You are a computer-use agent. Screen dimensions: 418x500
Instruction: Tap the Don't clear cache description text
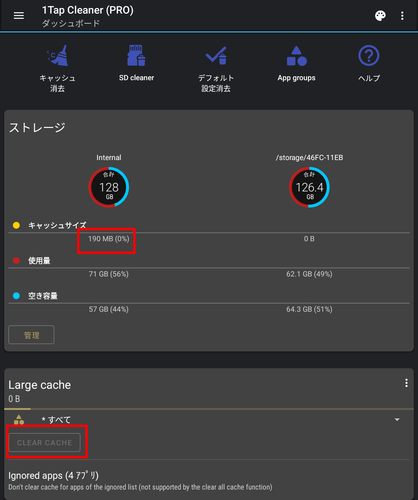[x=140, y=487]
